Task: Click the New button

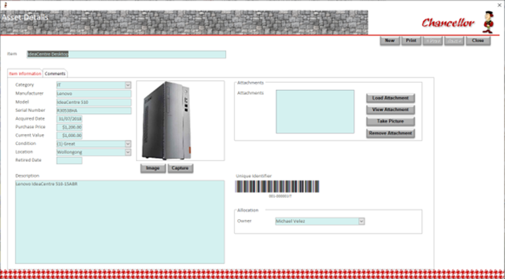Action: coord(390,41)
